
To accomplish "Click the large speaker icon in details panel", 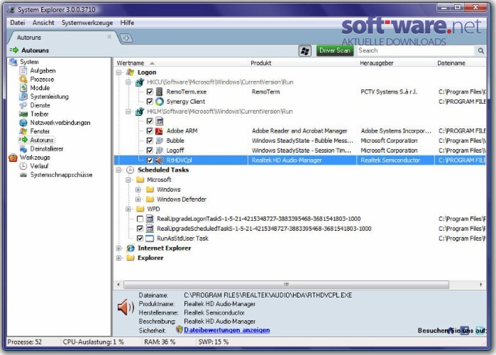I will tap(126, 307).
